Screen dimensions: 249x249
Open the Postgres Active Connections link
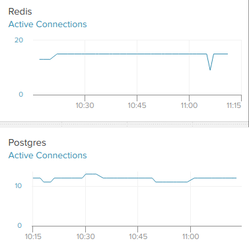point(48,156)
